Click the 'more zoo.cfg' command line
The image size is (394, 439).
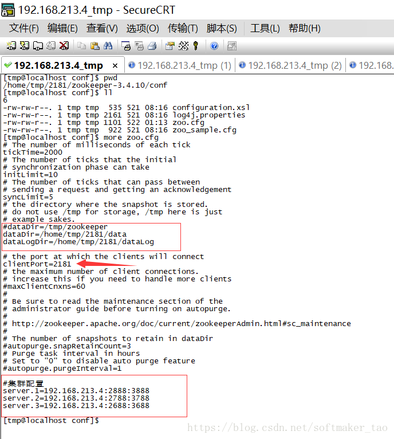[x=81, y=138]
